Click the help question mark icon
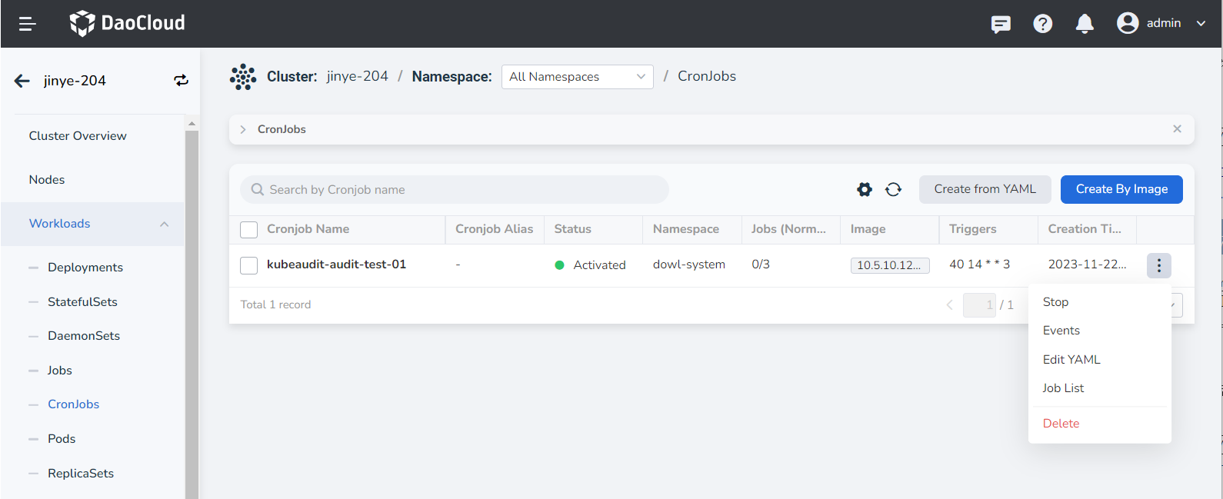Screen dimensions: 1223x499 (x=1042, y=24)
